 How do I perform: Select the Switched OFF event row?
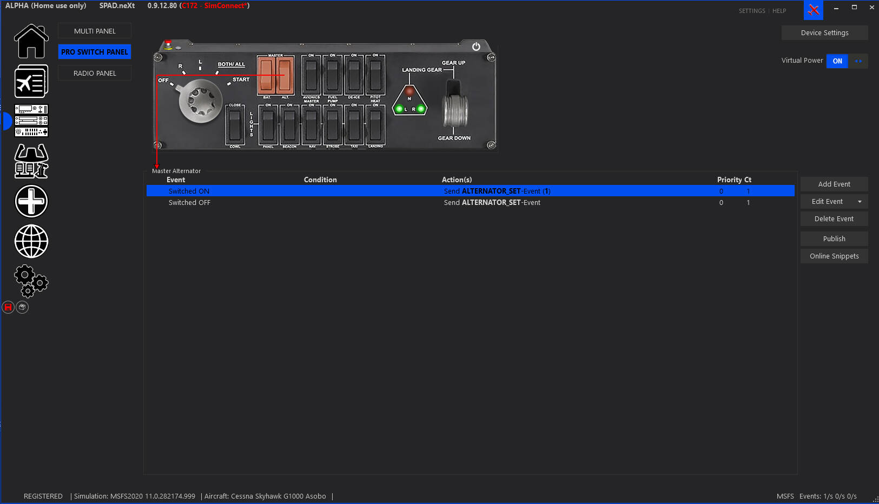[x=189, y=203]
